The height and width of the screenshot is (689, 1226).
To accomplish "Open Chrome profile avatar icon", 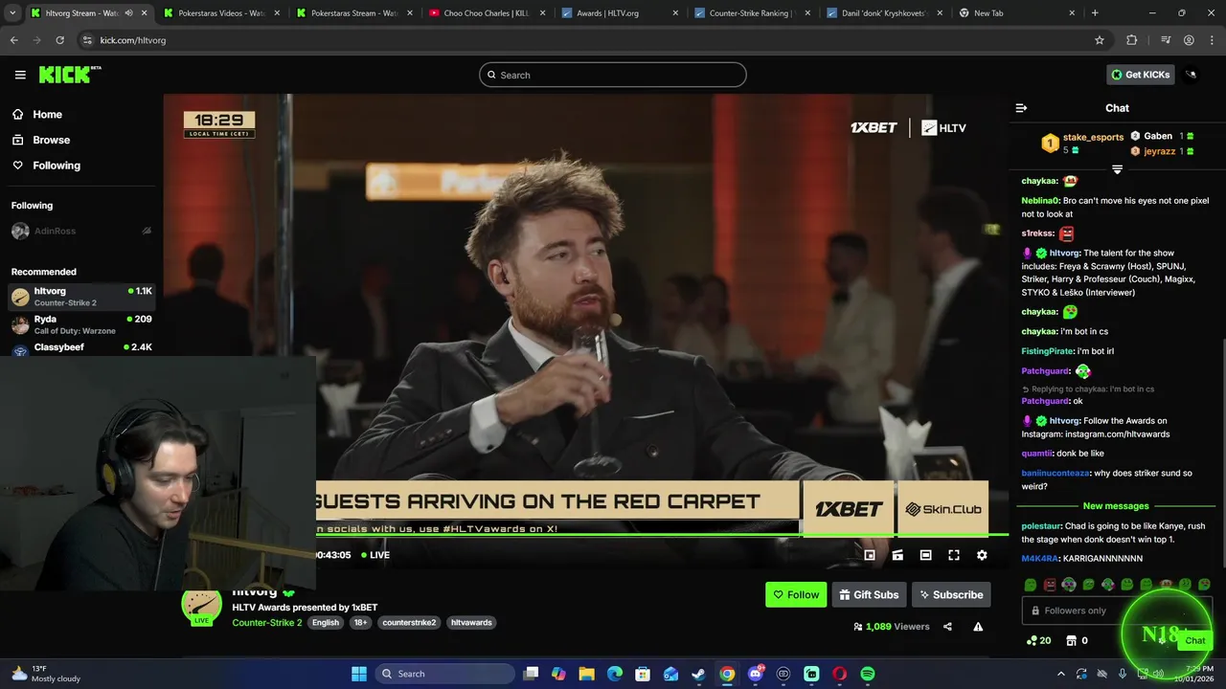I will coord(1189,40).
